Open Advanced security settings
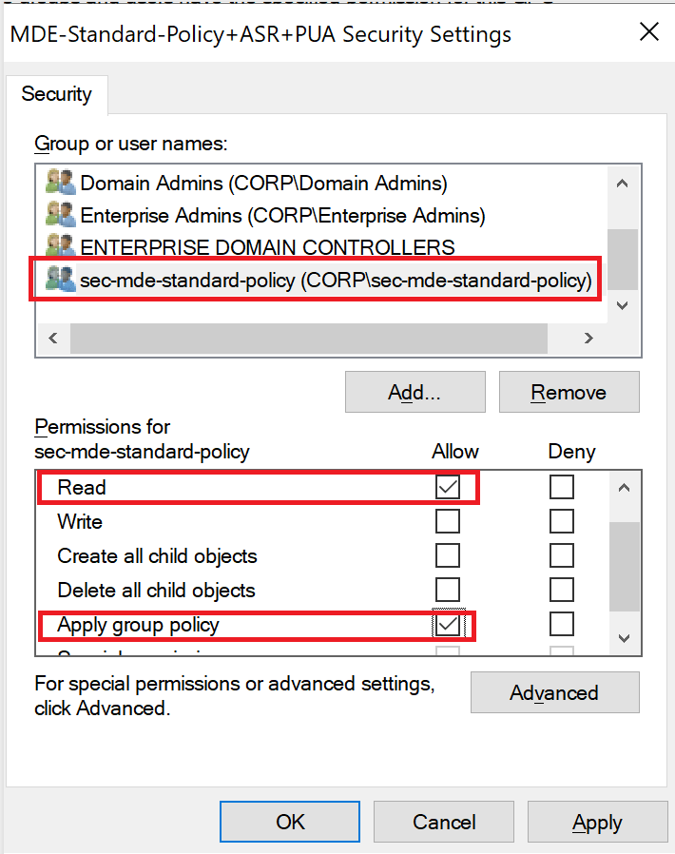 click(554, 692)
